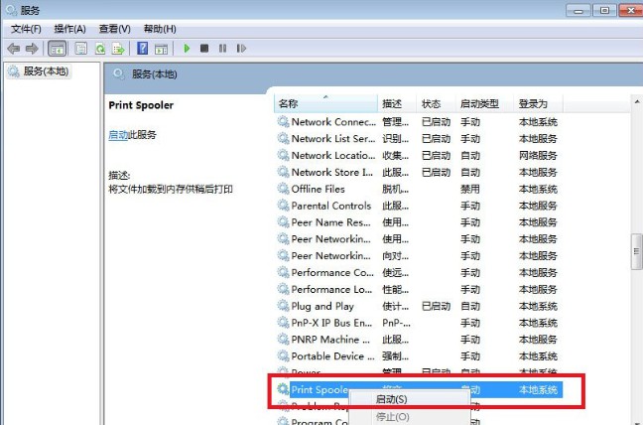Click the Back arrow toolbar icon
Image resolution: width=643 pixels, height=425 pixels.
point(14,48)
